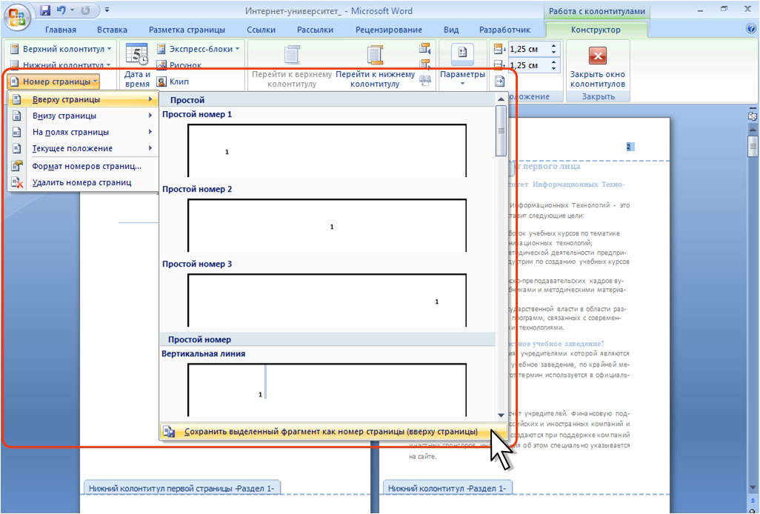Click Нижний колонтитул первой страницы -Раздел 1- label
The width and height of the screenshot is (760, 514).
181,488
